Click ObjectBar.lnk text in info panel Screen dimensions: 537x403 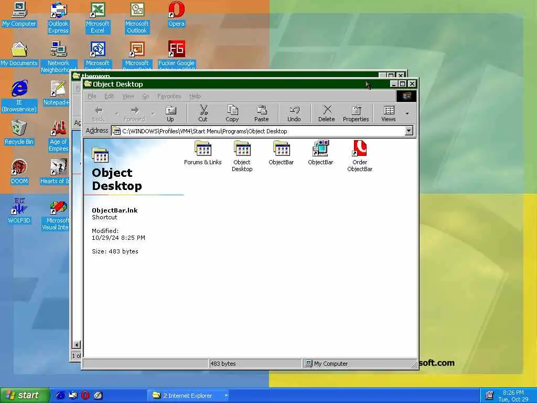click(115, 210)
